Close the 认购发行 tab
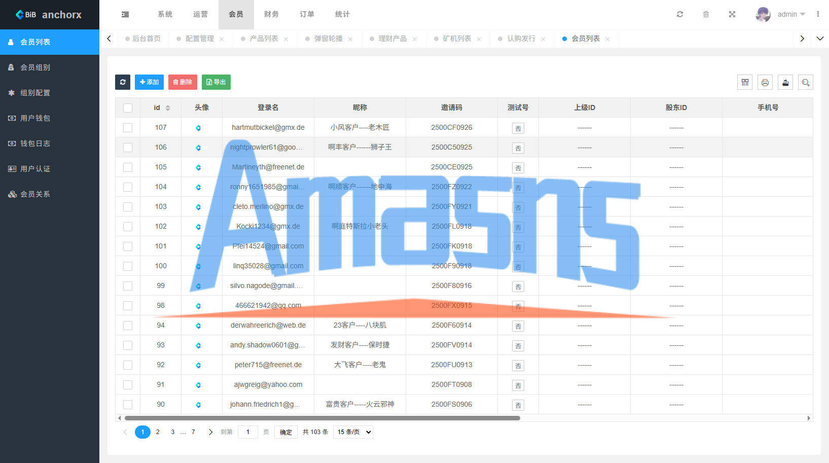Screen dimensions: 829x463 (543, 39)
